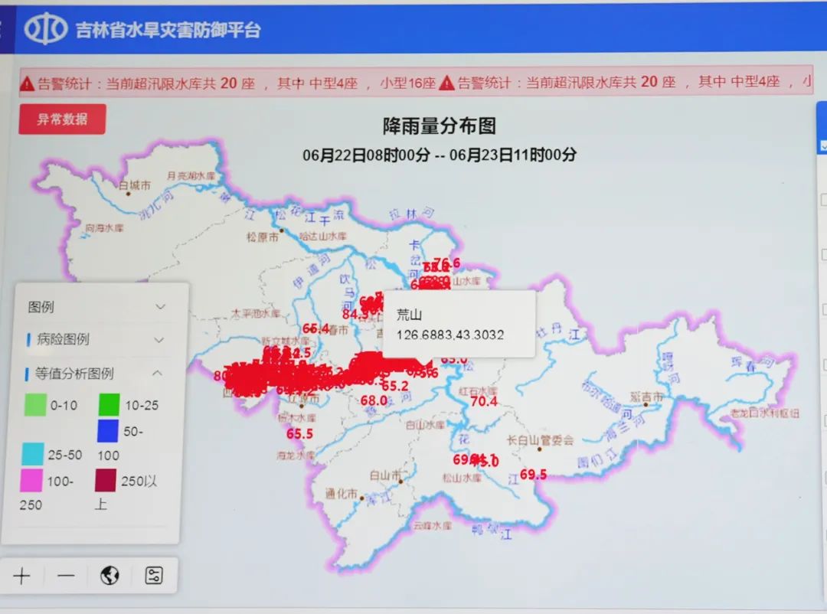The height and width of the screenshot is (614, 827).
Task: Click the 荒山 coordinates tooltip
Action: click(x=458, y=325)
